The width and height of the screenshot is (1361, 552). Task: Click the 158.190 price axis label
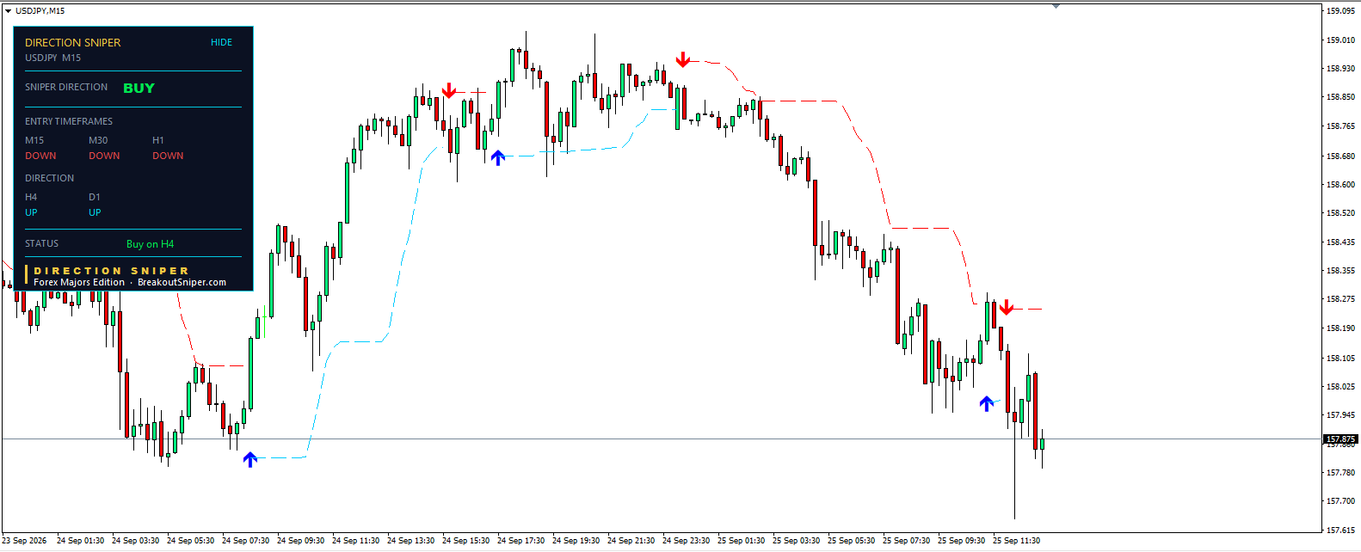pyautogui.click(x=1340, y=328)
